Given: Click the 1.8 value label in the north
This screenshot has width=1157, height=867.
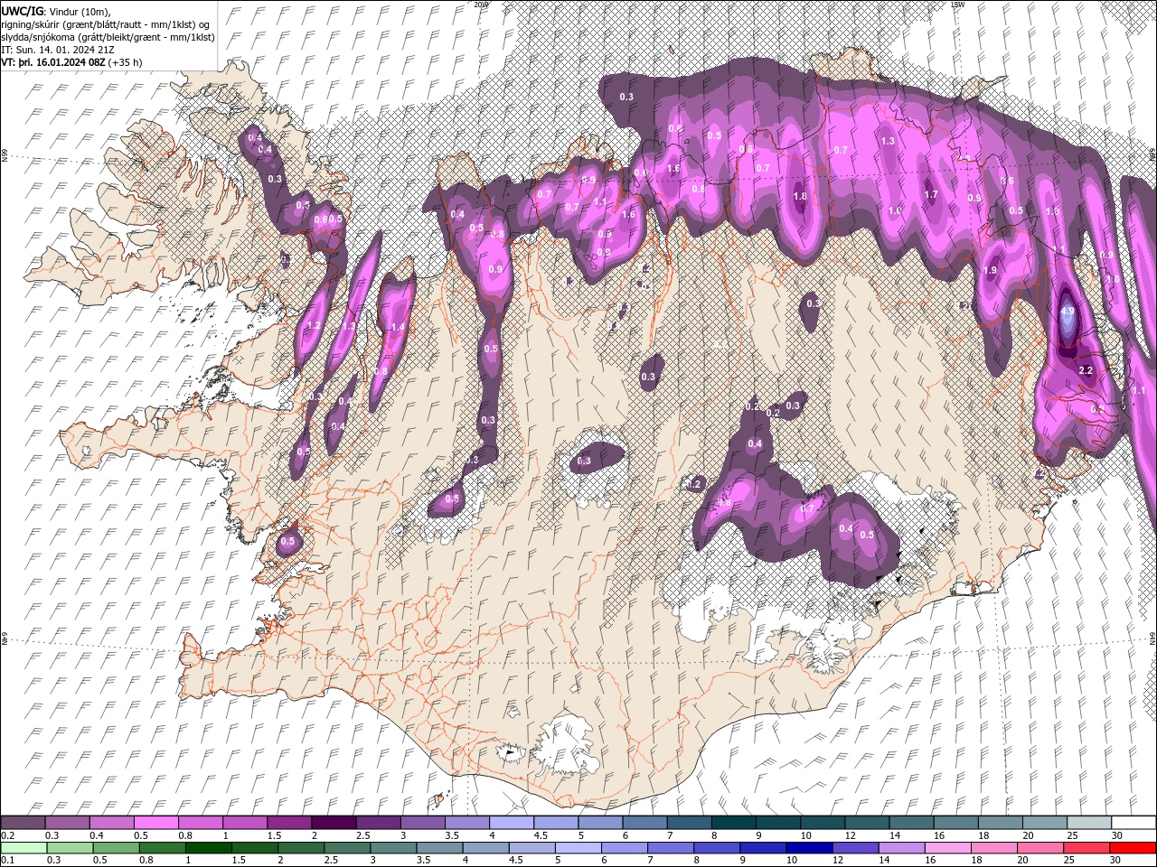Looking at the screenshot, I should click(x=800, y=196).
